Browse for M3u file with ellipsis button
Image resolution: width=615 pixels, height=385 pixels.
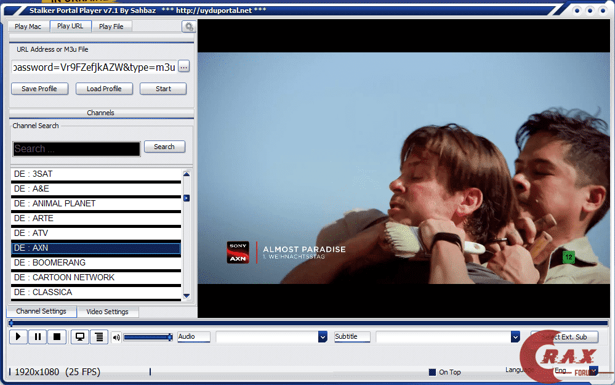[x=183, y=67]
